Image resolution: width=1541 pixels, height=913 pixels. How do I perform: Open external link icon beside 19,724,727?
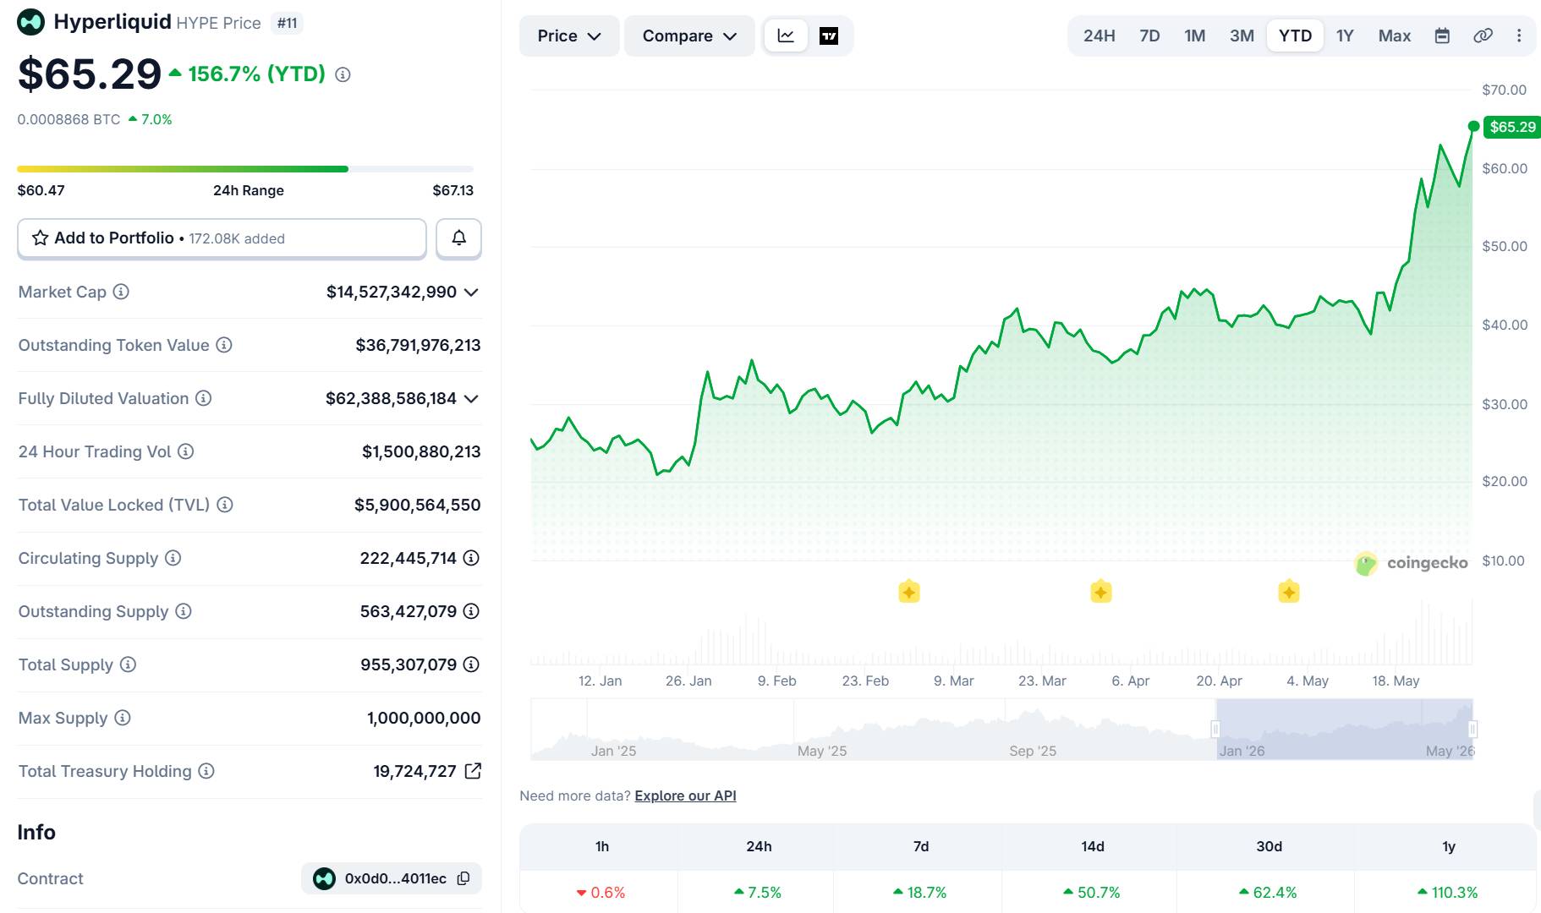[x=474, y=771]
